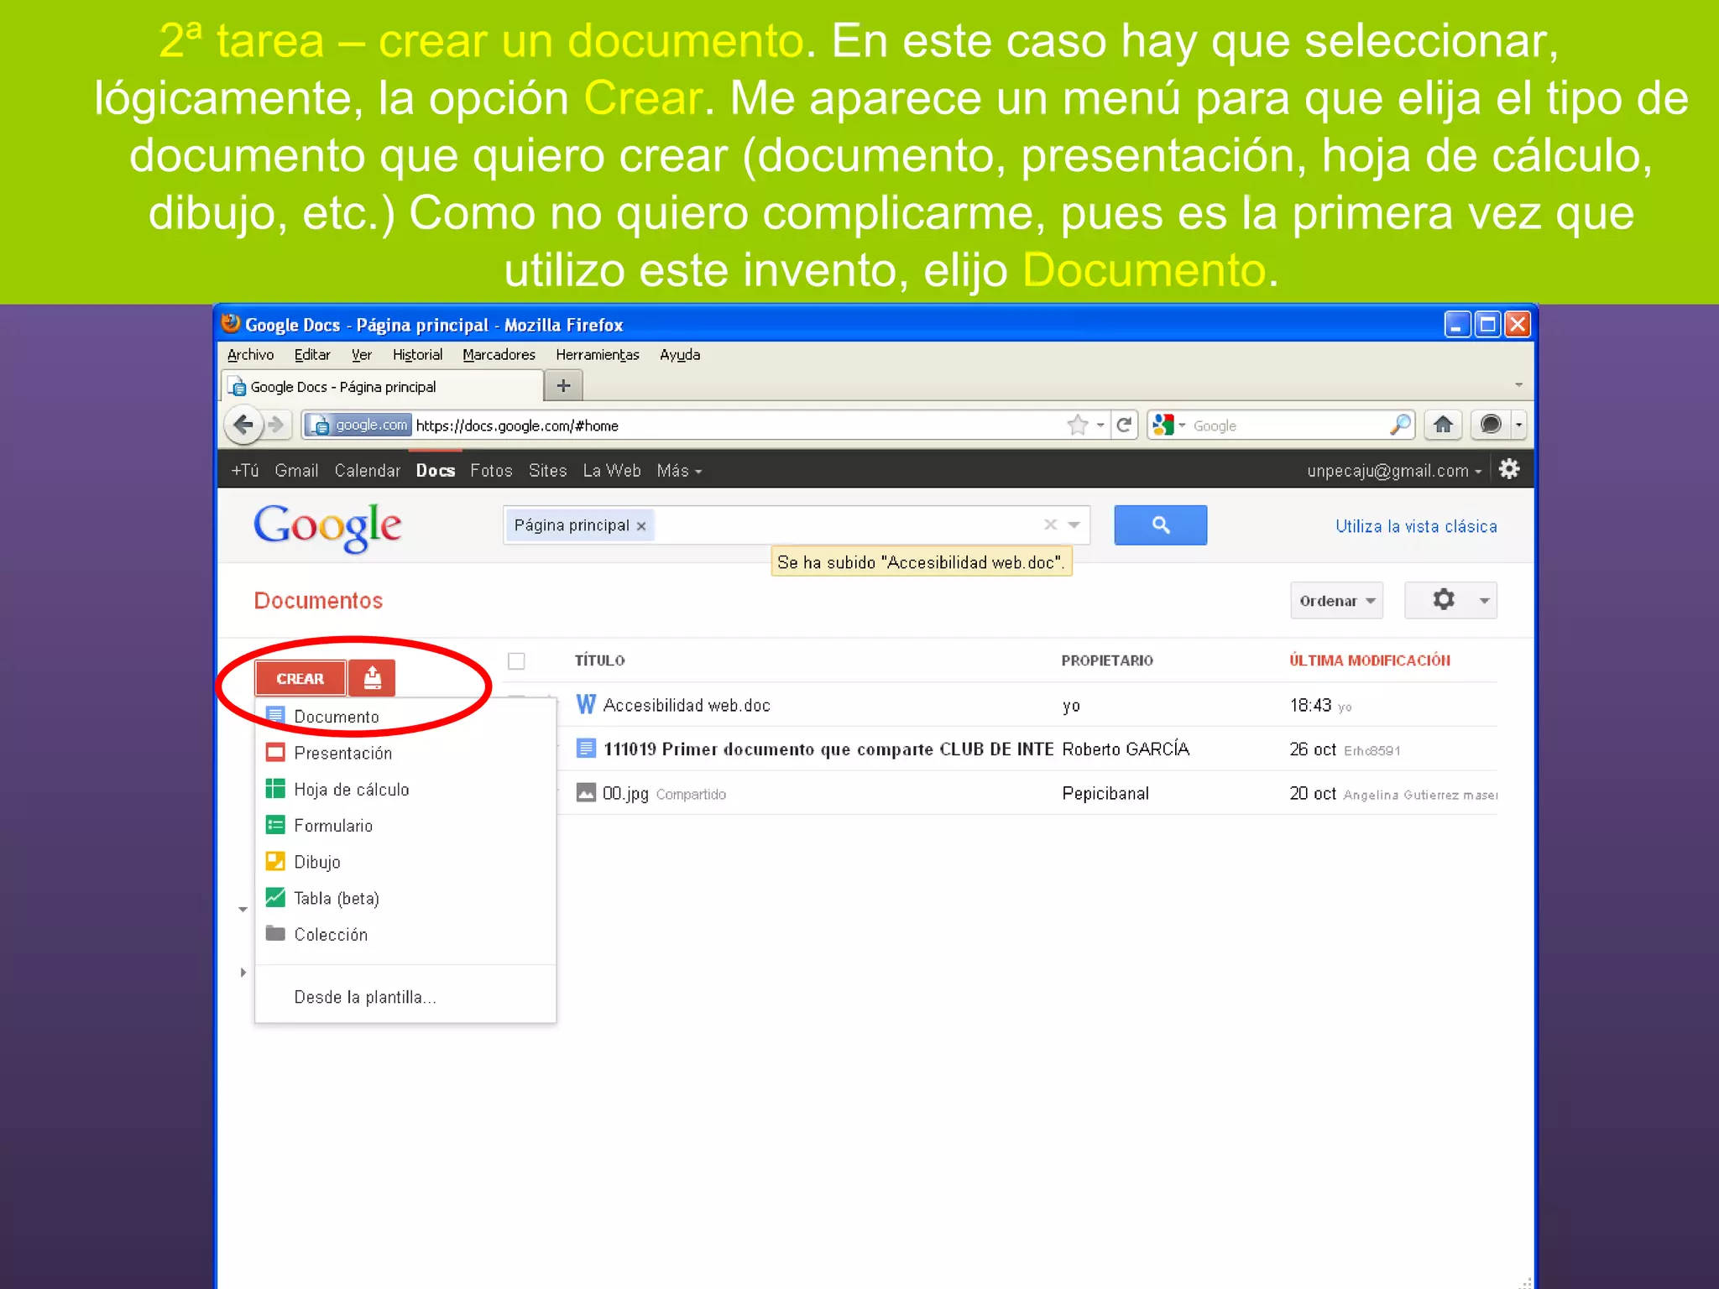Click the Firefox forward arrow button

pyautogui.click(x=275, y=425)
